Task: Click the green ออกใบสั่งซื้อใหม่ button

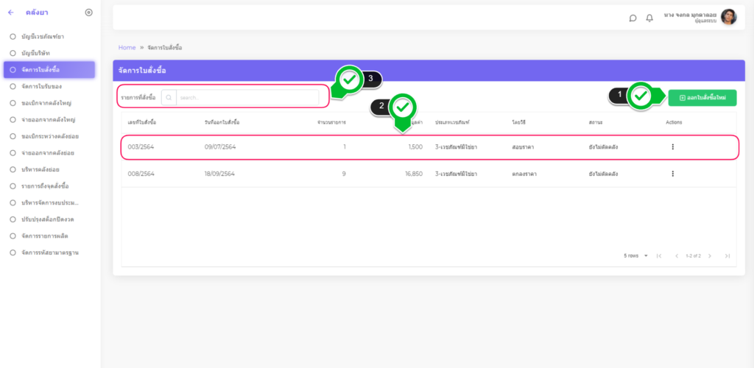Action: (x=702, y=97)
